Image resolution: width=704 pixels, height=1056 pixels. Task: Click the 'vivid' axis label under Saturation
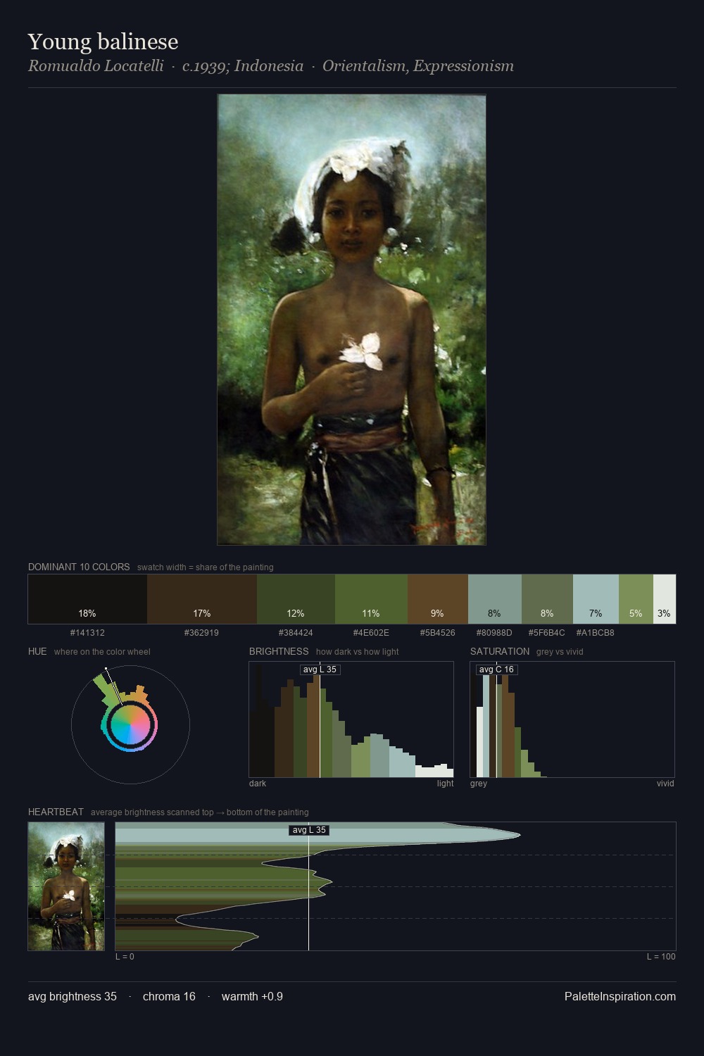click(x=665, y=784)
